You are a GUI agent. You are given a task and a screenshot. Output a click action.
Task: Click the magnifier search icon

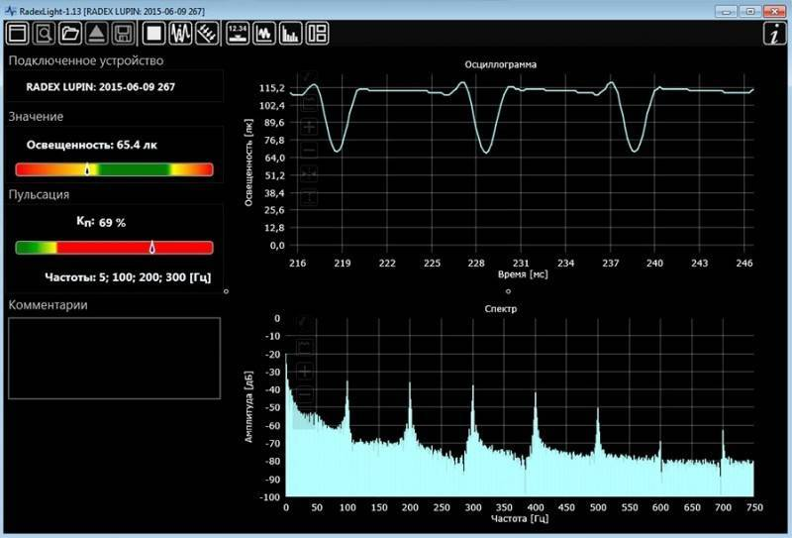point(44,34)
